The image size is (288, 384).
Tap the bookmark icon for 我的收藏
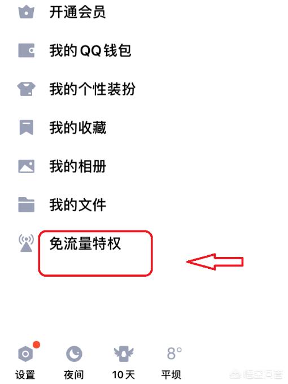26,128
